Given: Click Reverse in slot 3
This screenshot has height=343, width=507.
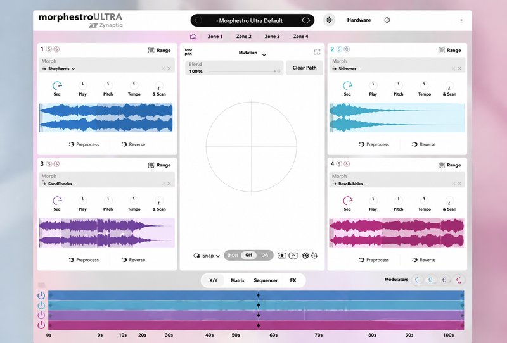Looking at the screenshot, I should click(133, 260).
